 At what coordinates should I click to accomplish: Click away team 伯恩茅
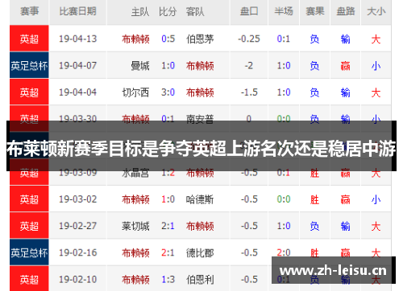pos(200,39)
